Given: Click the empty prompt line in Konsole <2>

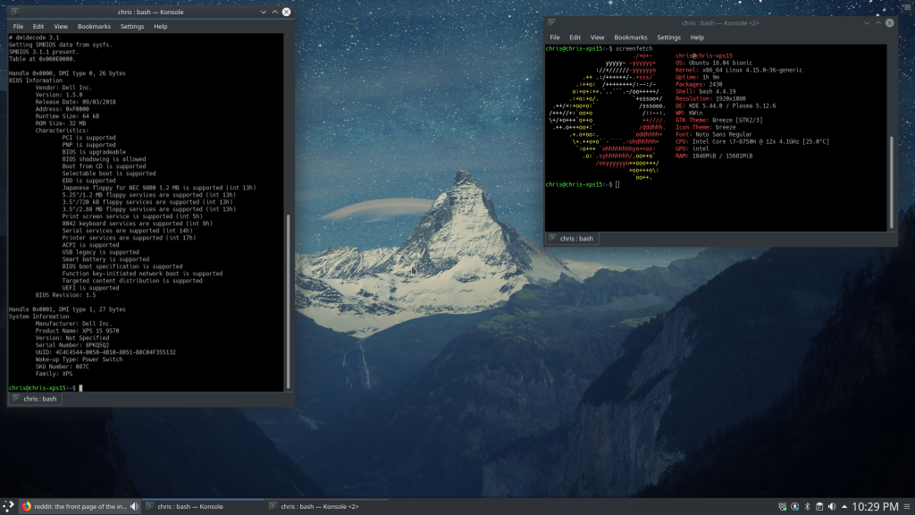Looking at the screenshot, I should tap(583, 184).
